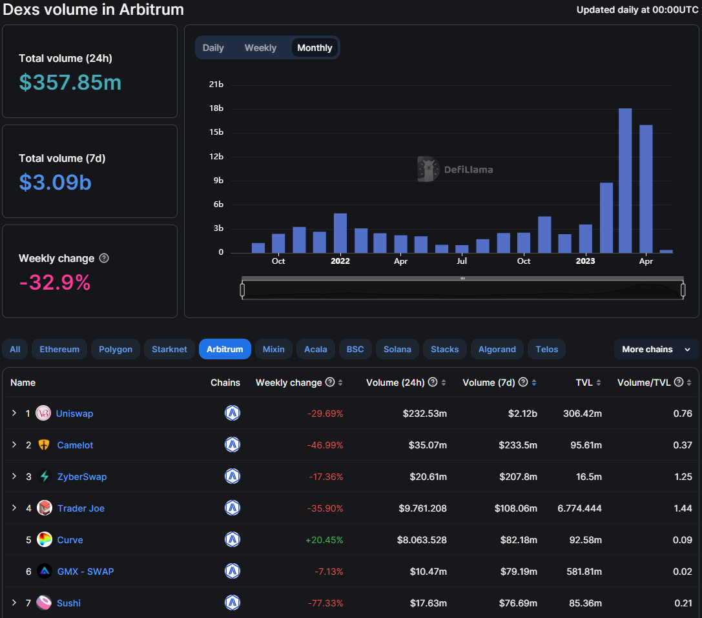Click the GMX - SWAP logo
Screen dimensions: 702x618
[45, 571]
